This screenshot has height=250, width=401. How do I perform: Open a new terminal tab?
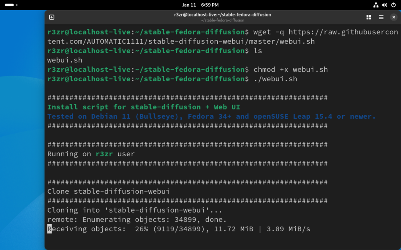click(52, 17)
